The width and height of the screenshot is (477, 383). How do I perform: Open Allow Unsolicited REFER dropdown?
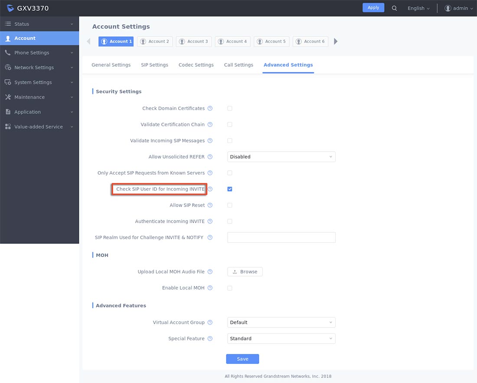281,156
